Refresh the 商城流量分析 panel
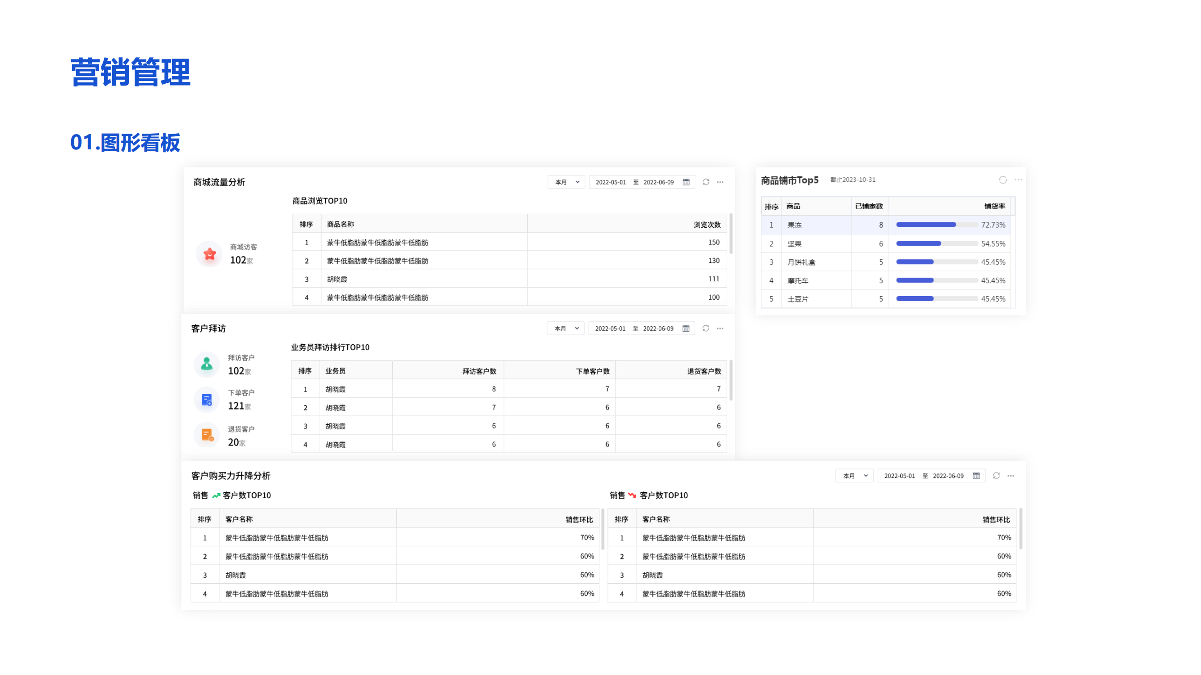This screenshot has height=675, width=1201. point(706,182)
